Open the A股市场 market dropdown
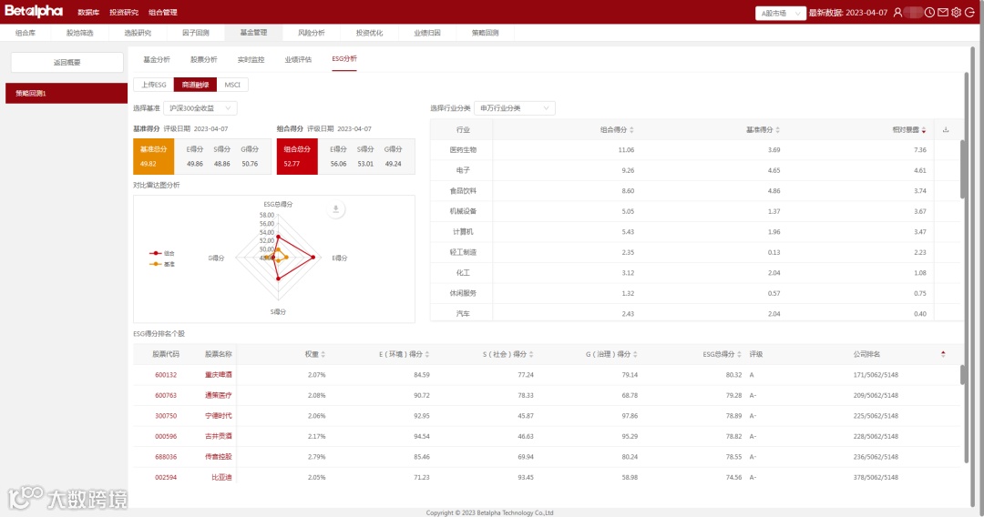Screen dimensions: 984x517 [x=781, y=13]
